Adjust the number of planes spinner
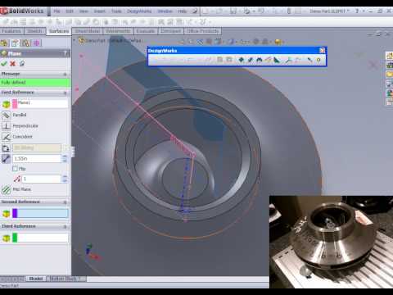393x295 pixels. point(65,179)
